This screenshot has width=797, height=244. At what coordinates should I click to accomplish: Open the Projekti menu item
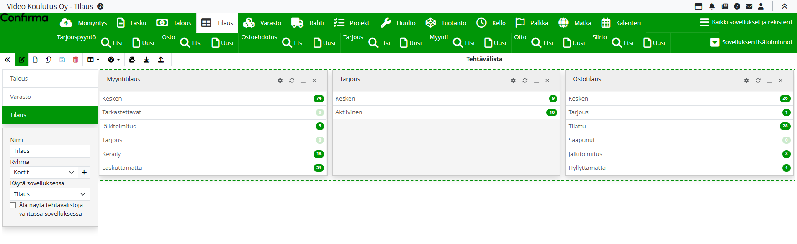(x=352, y=23)
